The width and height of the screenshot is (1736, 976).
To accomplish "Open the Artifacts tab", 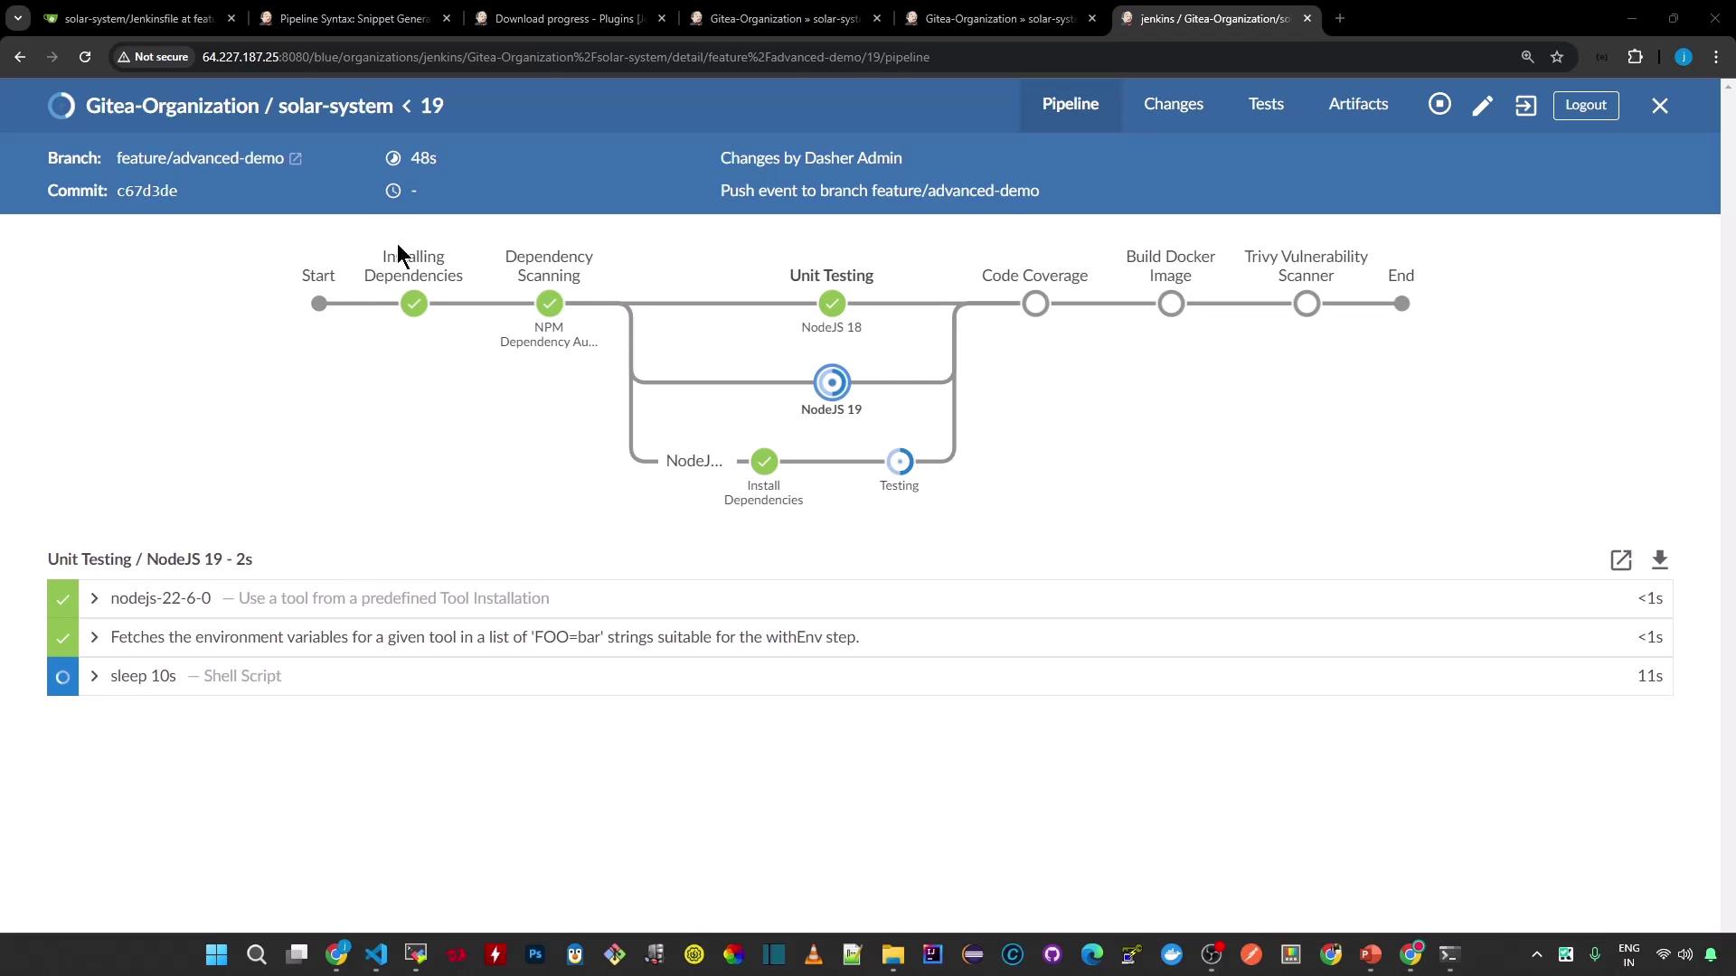I will point(1357,104).
